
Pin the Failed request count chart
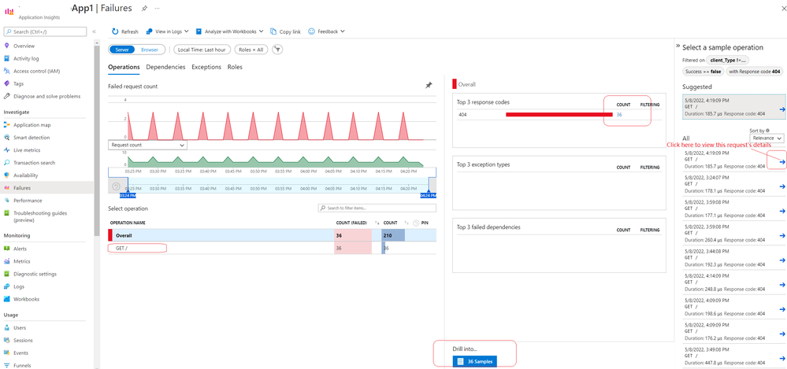click(x=429, y=86)
